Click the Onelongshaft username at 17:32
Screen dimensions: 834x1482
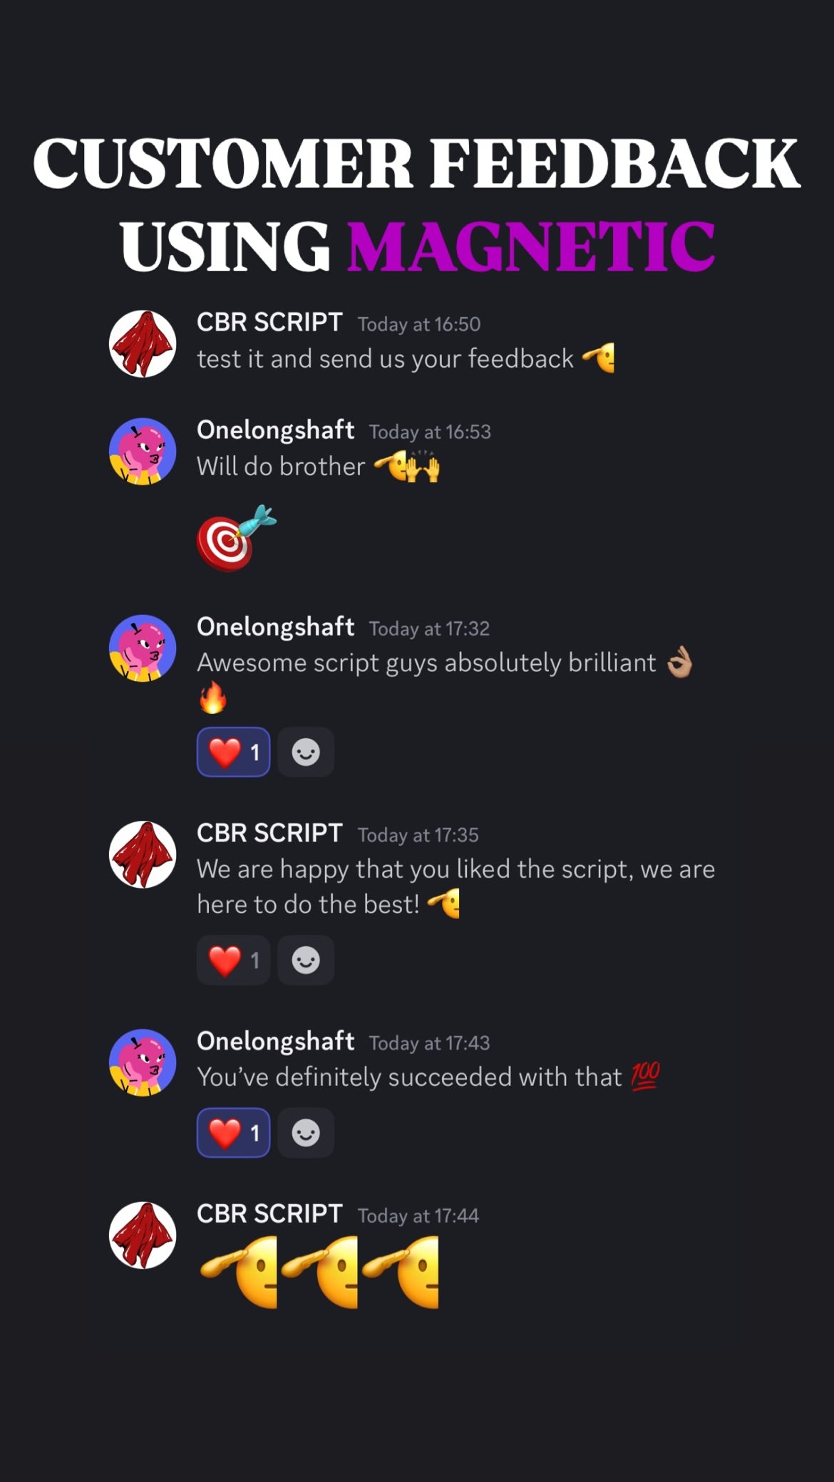pos(275,627)
